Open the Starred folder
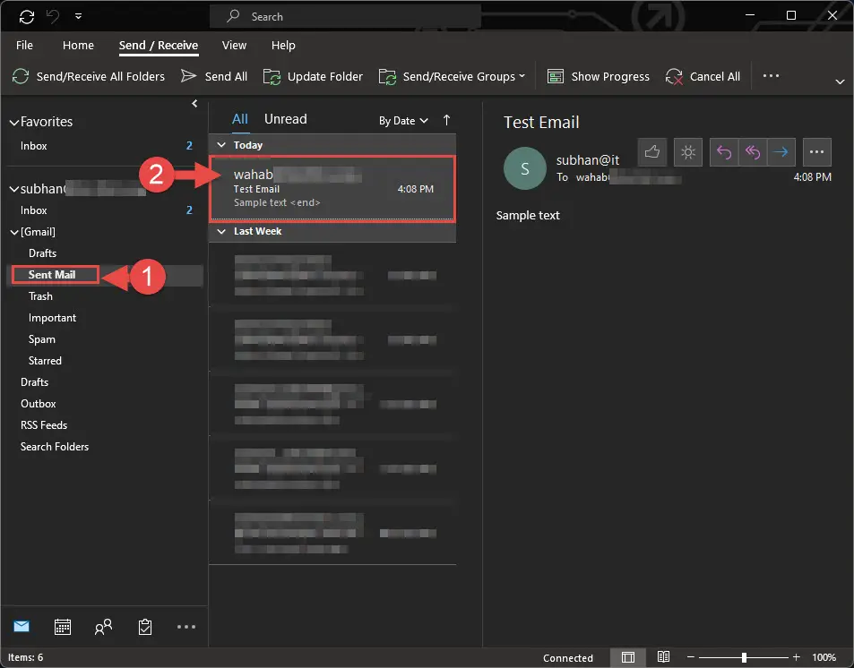854x668 pixels. click(45, 360)
